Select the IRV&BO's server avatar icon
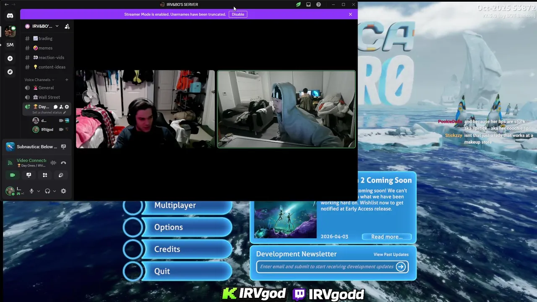The image size is (537, 302). point(10,31)
